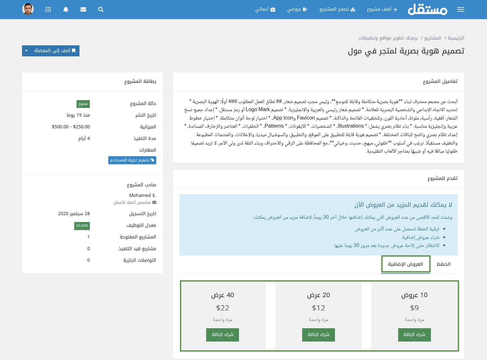Click the search magnifier icon
487x360 pixels.
coord(101,9)
